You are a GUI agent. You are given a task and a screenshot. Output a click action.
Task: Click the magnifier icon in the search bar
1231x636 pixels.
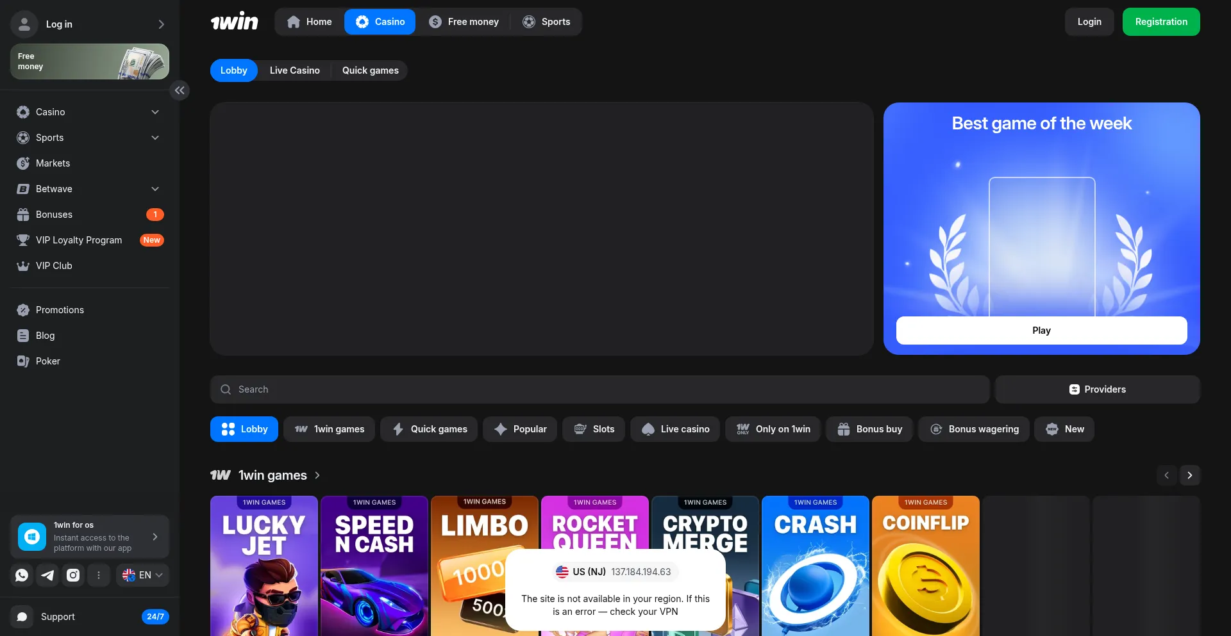[x=226, y=389]
